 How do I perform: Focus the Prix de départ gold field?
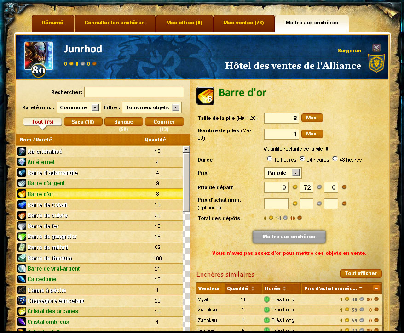(276, 187)
